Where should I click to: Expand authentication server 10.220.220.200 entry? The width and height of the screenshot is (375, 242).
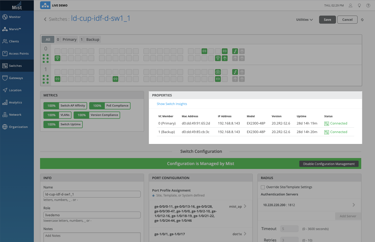click(354, 205)
